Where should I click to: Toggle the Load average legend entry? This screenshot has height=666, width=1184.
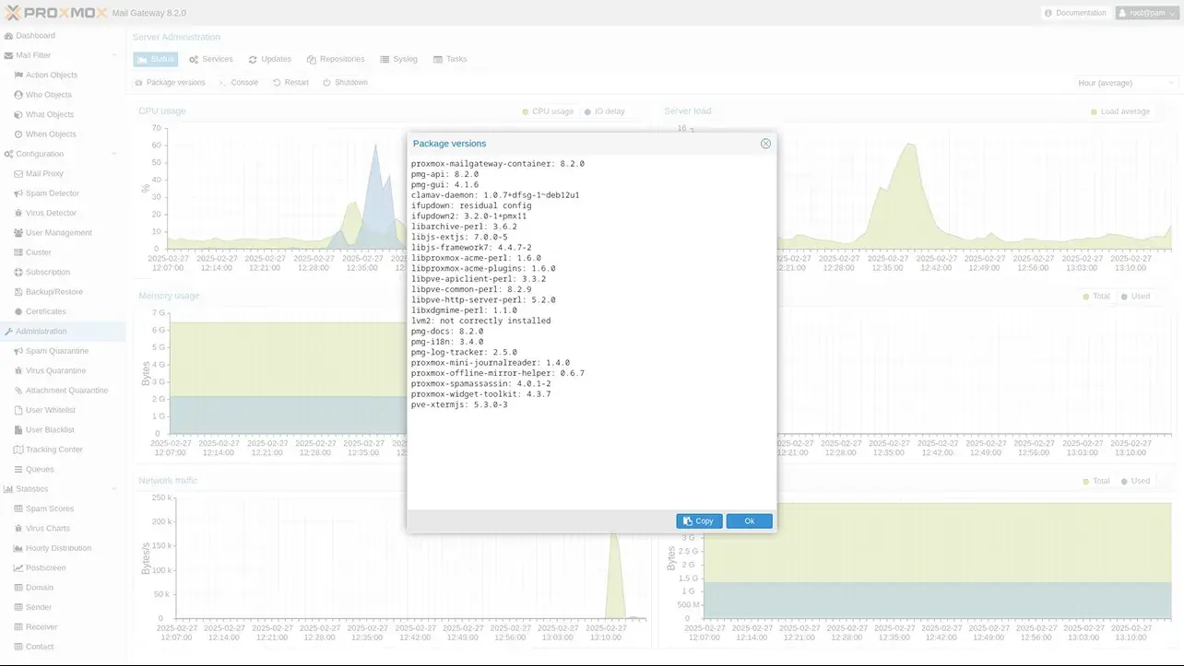[x=1119, y=111]
